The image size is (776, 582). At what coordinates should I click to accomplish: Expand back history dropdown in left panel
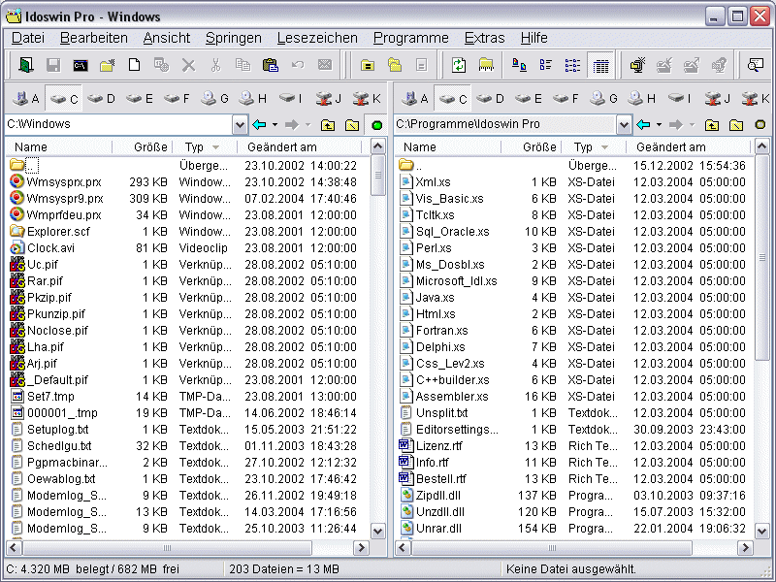pyautogui.click(x=275, y=125)
